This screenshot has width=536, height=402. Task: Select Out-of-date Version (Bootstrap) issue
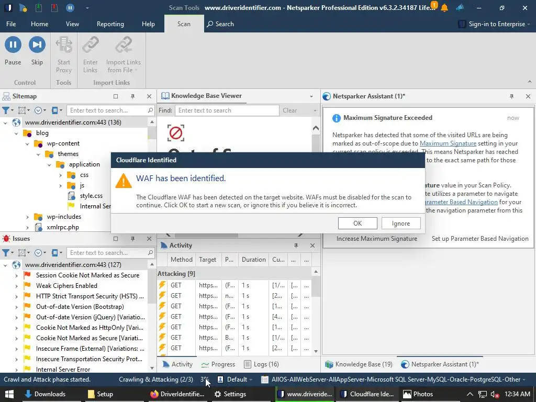(x=80, y=307)
